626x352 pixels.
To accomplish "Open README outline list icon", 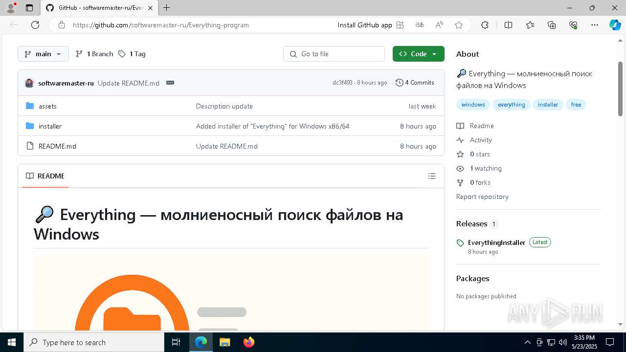I will click(432, 176).
